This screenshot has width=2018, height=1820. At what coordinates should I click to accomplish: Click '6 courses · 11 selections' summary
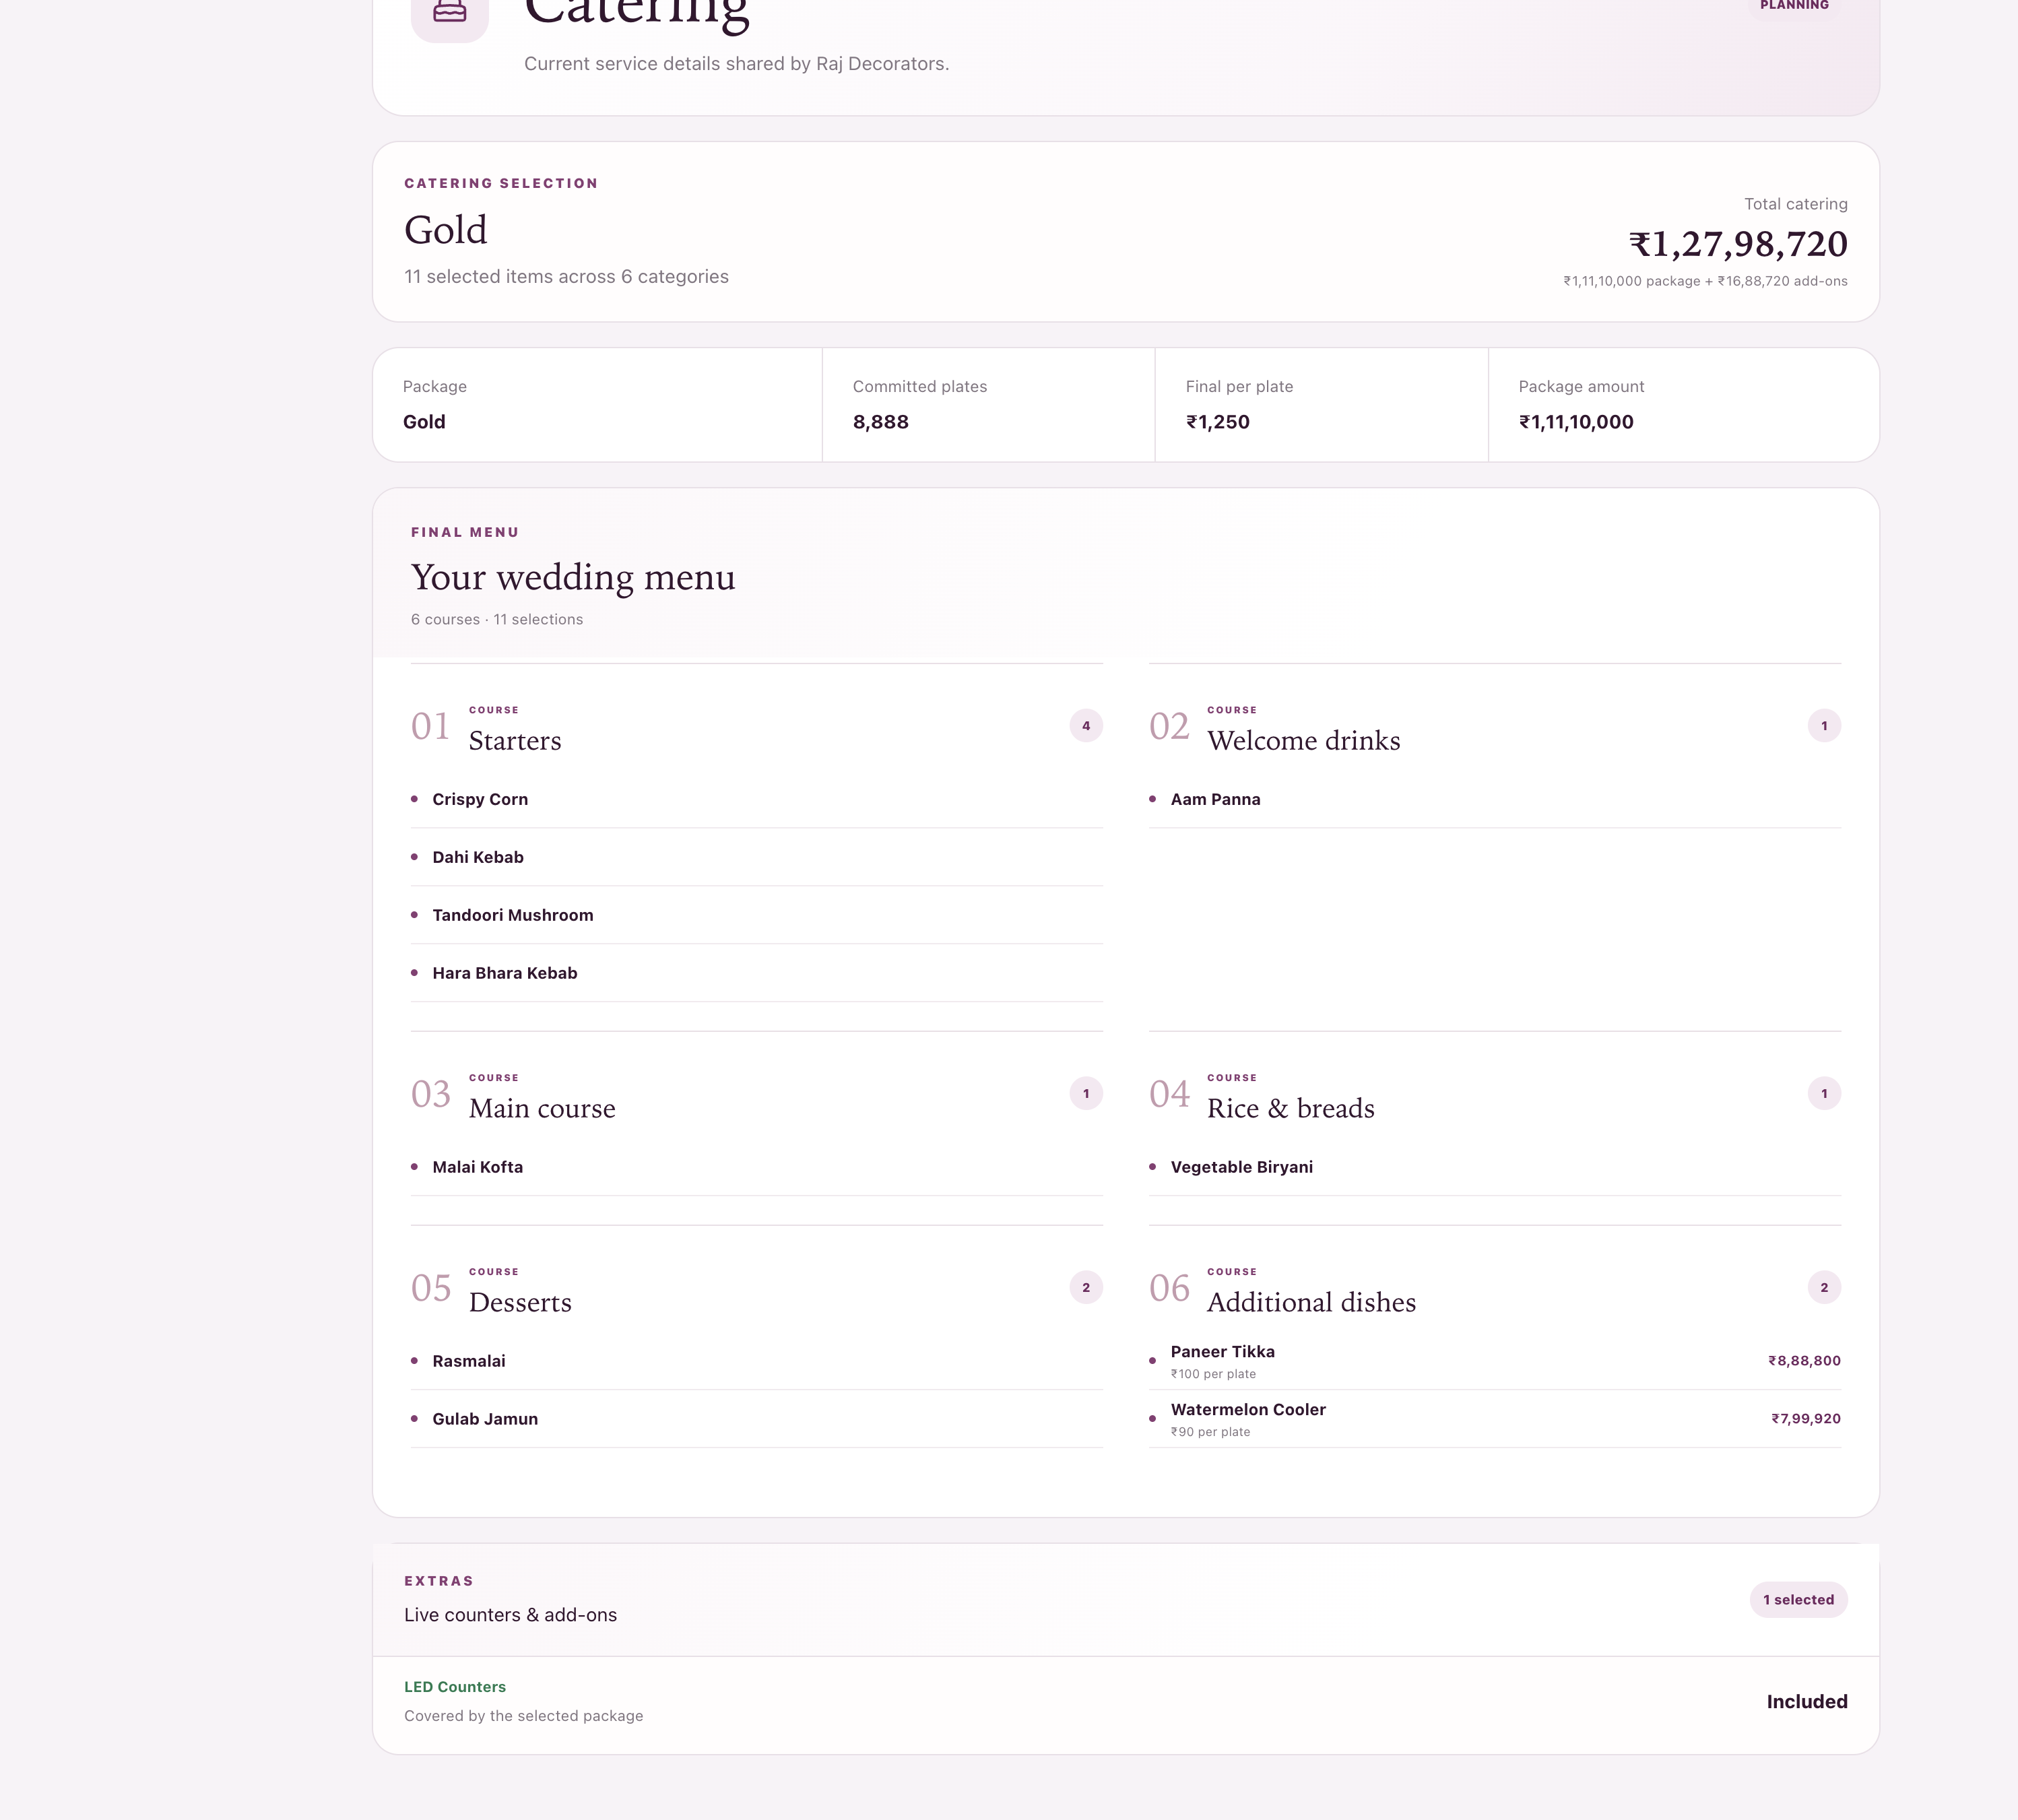pyautogui.click(x=497, y=620)
